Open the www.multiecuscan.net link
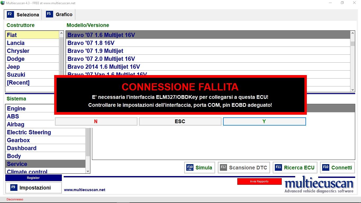The width and height of the screenshot is (361, 203). [x=85, y=190]
